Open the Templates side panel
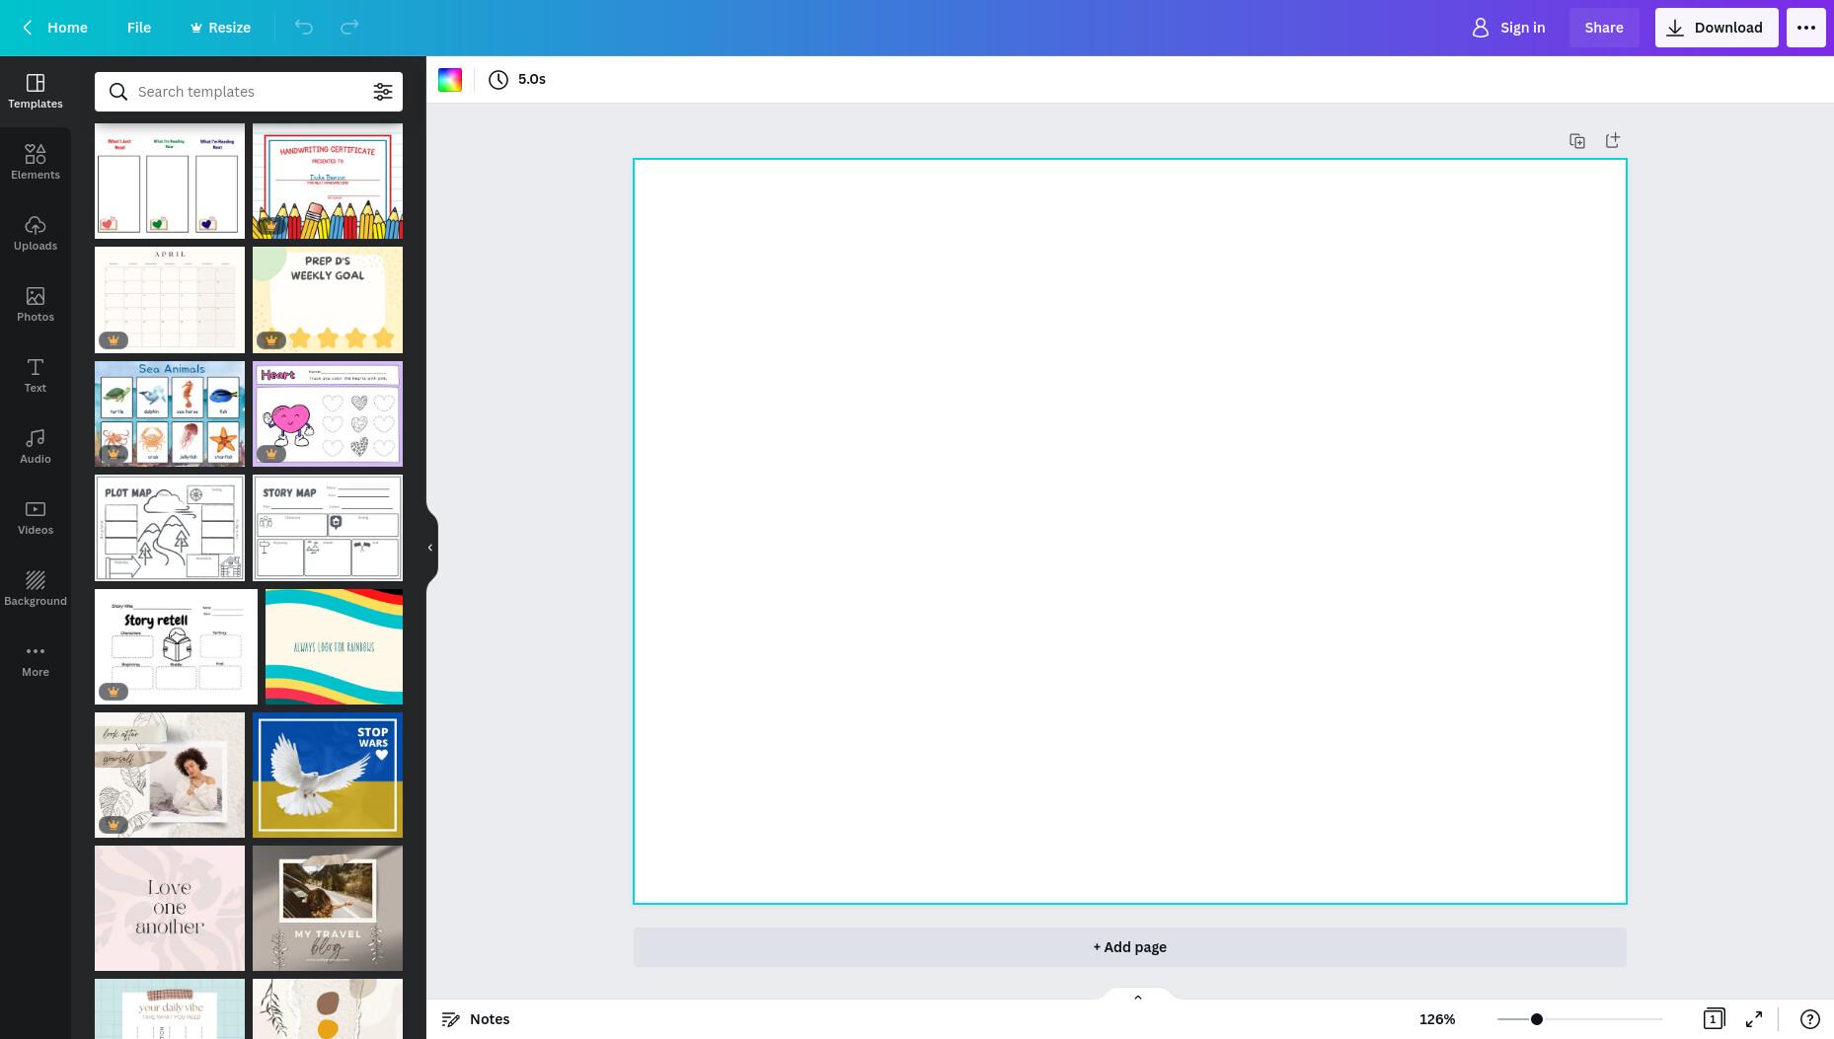This screenshot has height=1039, width=1834. (36, 91)
